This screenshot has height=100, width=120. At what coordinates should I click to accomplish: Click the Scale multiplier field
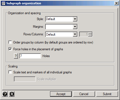click(25, 79)
